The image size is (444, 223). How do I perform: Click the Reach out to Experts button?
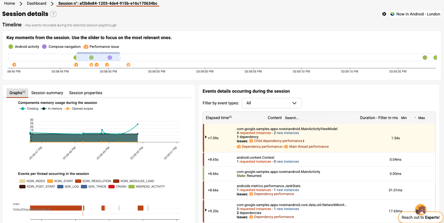[x=420, y=217]
